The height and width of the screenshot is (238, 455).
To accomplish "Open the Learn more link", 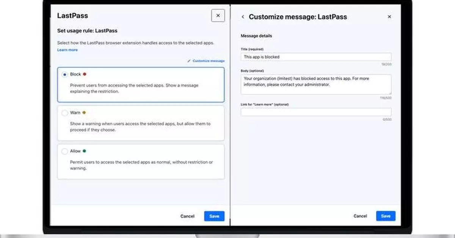I will point(67,50).
